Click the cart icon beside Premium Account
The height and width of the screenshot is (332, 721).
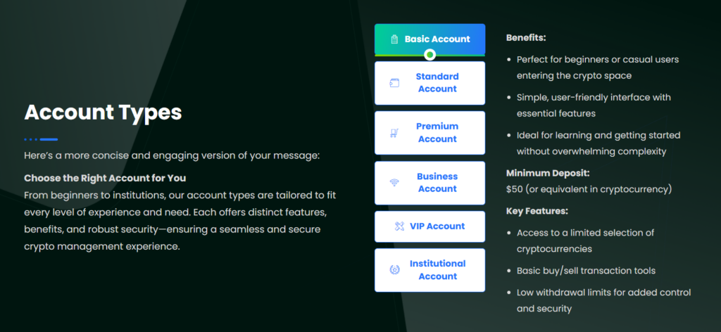394,133
